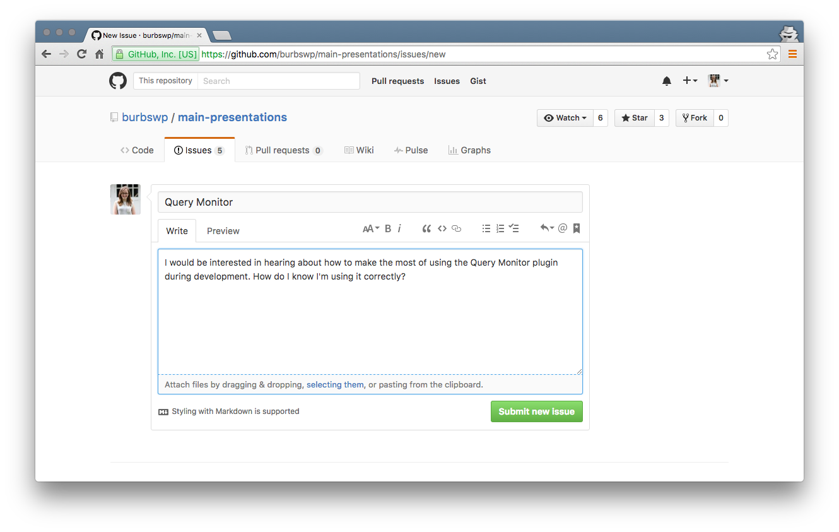Switch to the Issues repository tab
This screenshot has height=532, width=839.
click(199, 150)
